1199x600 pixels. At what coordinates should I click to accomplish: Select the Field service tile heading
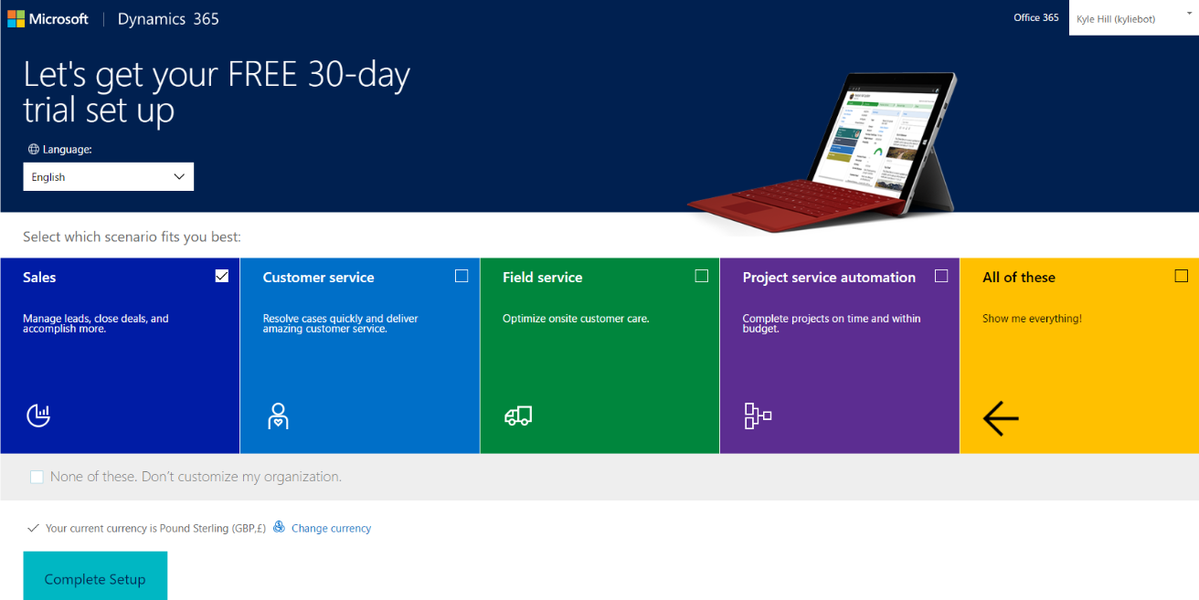pyautogui.click(x=542, y=278)
